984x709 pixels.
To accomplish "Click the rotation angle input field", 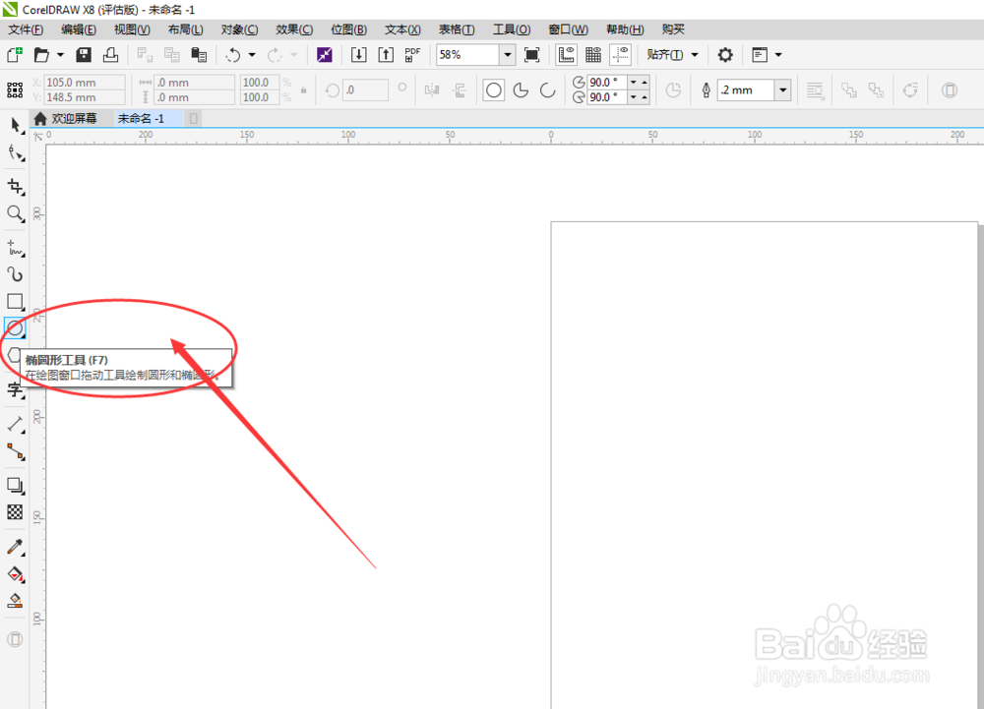I will click(x=366, y=90).
